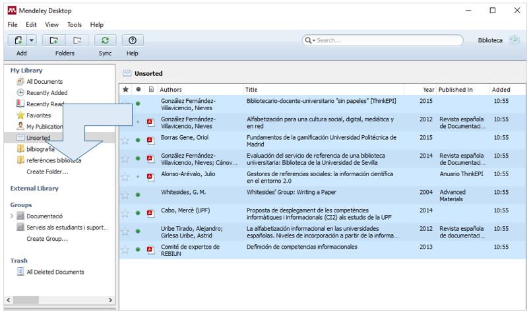Toggle favorite star for Comité de expertos row
Viewport: 531px width, 314px height.
pyautogui.click(x=125, y=250)
